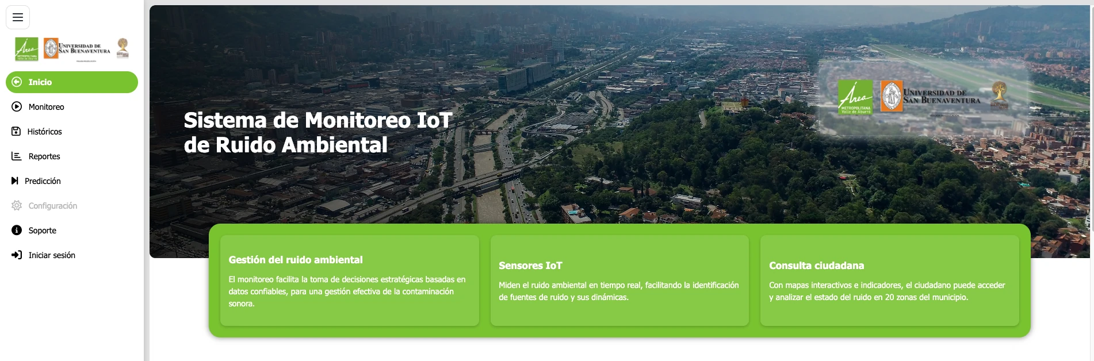Go to the Reportes section label
Viewport: 1094px width, 361px height.
pos(44,156)
